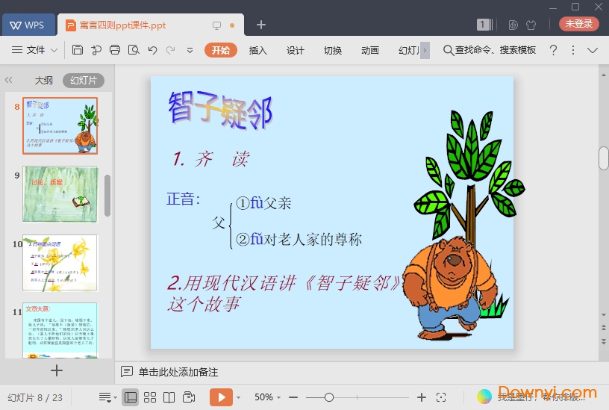The width and height of the screenshot is (609, 410).
Task: Add a new slide with plus button
Action: 57,370
